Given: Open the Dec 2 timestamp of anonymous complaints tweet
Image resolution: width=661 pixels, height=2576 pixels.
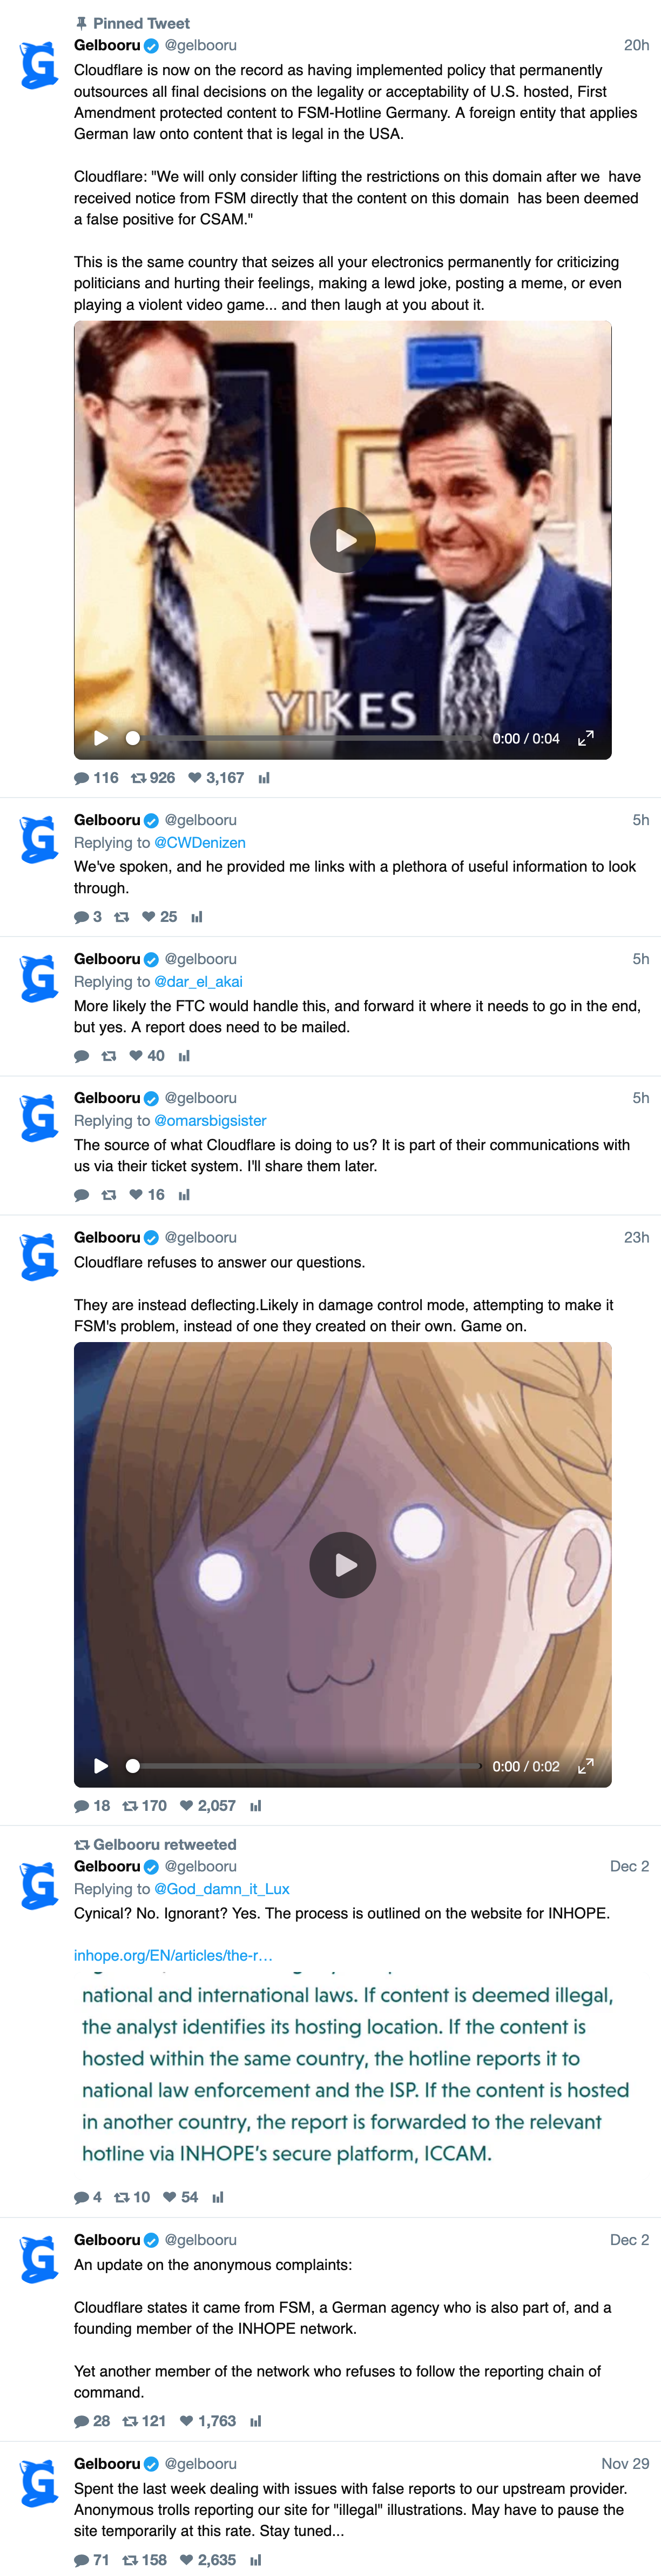Looking at the screenshot, I should [629, 2240].
